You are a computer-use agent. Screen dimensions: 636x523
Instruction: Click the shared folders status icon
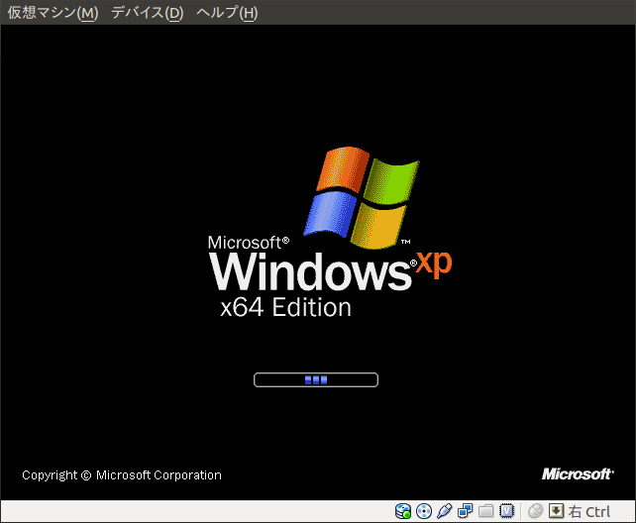pos(486,511)
